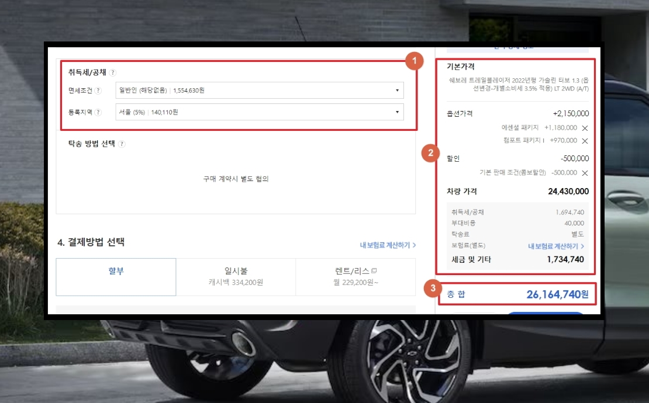Click 내 보험료 계산하기 link above payment tabs

(388, 245)
